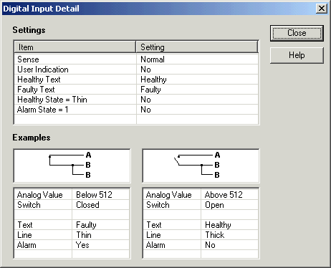Click the Normal setting value
Viewport: 331px width, 268px height.
(x=153, y=59)
